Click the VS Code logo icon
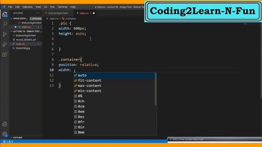 click(x=4, y=7)
